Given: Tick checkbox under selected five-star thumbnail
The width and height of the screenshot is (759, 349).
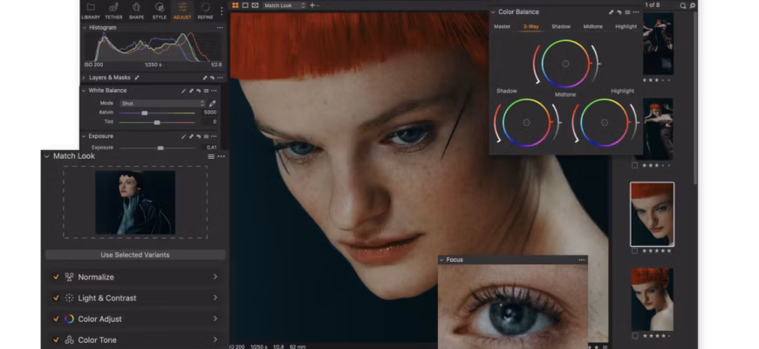Looking at the screenshot, I should [634, 250].
